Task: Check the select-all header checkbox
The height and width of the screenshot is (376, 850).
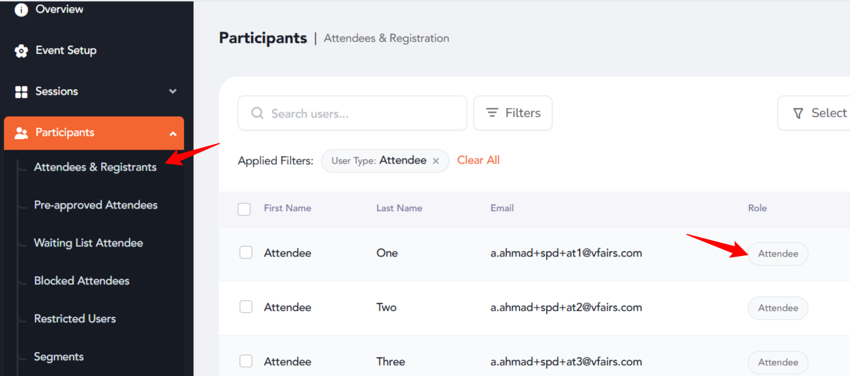Action: 244,209
